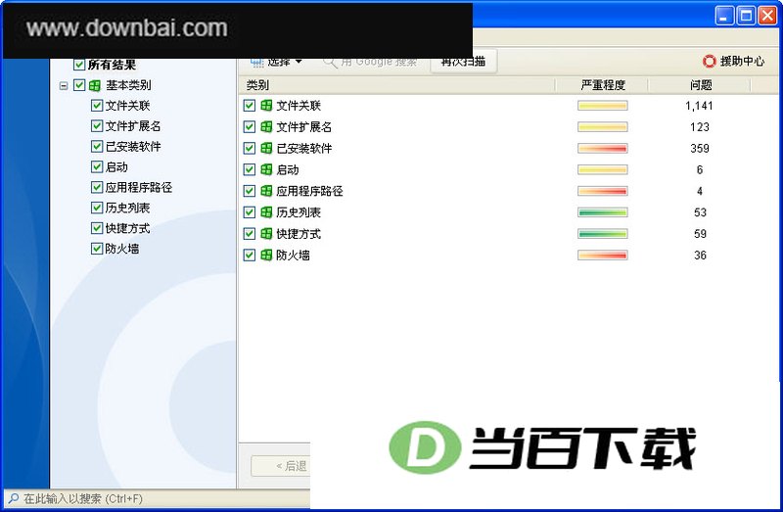Click the 再次扫描 rescan button
Viewport: 783px width, 512px height.
463,62
